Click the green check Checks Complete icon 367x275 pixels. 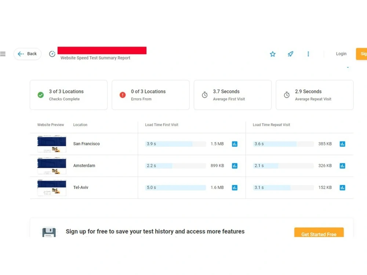(41, 95)
